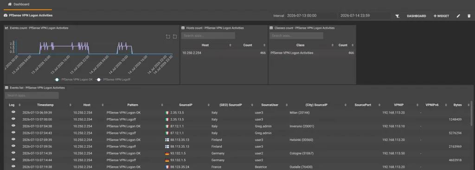The image size is (475, 170).
Task: View log for 2026-07-13 07:19:38 event
Action: click(x=13, y=166)
